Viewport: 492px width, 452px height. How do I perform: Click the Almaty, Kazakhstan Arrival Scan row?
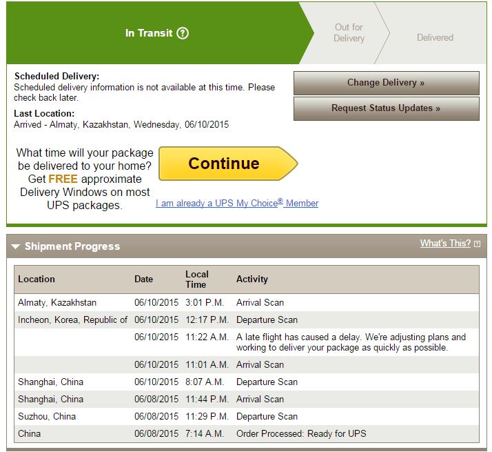(260, 302)
